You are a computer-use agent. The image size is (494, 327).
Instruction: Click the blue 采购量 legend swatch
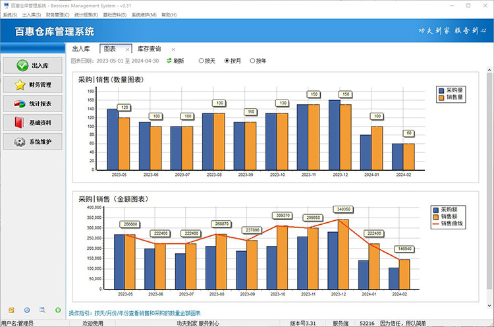[x=441, y=90]
